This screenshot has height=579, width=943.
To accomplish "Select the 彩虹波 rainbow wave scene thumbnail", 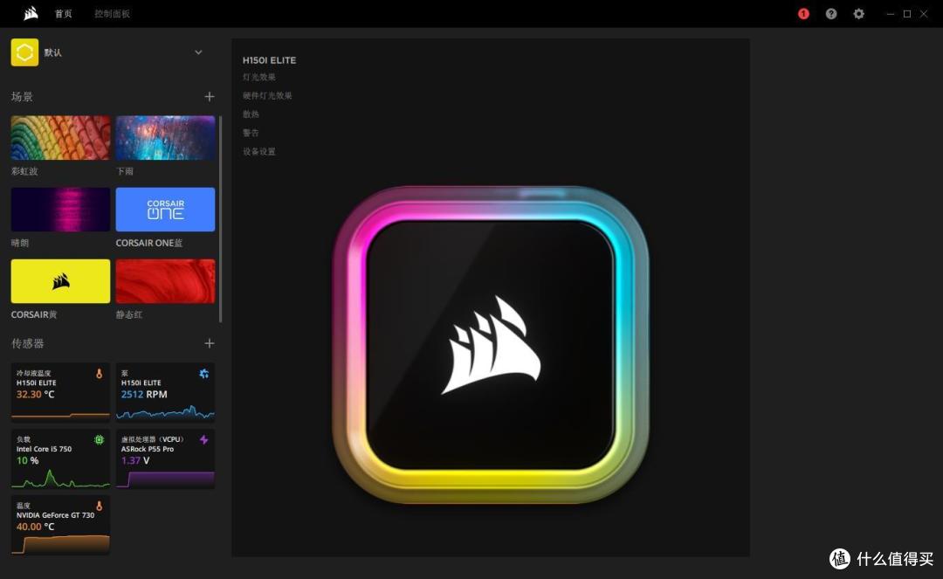I will 60,138.
